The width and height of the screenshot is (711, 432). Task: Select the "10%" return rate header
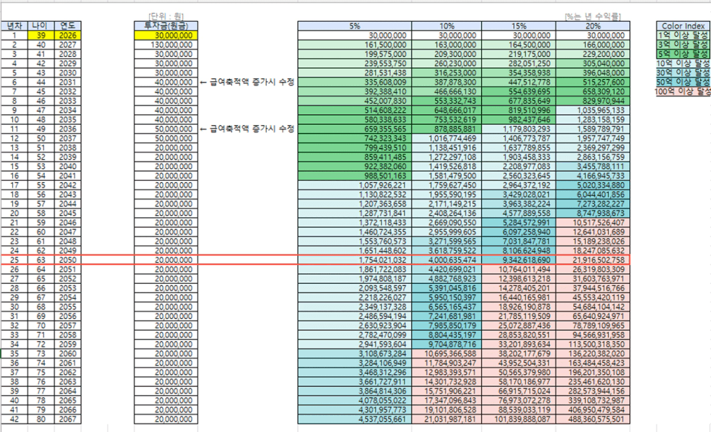[x=446, y=26]
